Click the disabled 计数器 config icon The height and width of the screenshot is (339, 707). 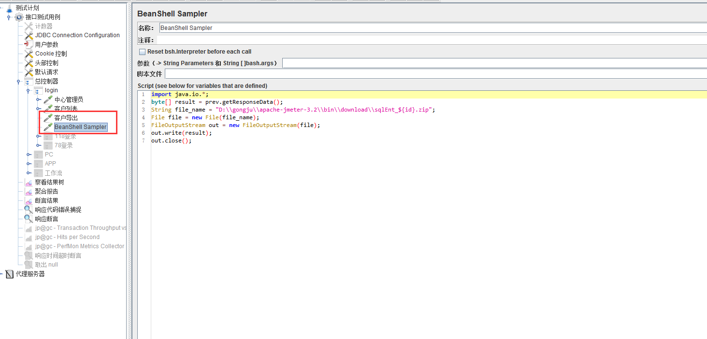29,26
